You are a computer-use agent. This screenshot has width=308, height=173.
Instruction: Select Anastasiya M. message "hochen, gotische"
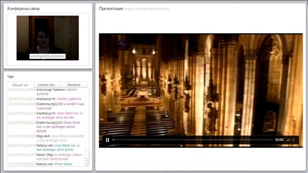[x=69, y=99]
